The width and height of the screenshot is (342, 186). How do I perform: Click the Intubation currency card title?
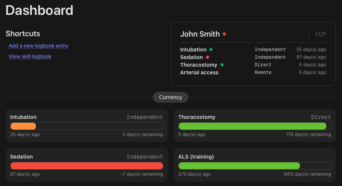coord(23,117)
